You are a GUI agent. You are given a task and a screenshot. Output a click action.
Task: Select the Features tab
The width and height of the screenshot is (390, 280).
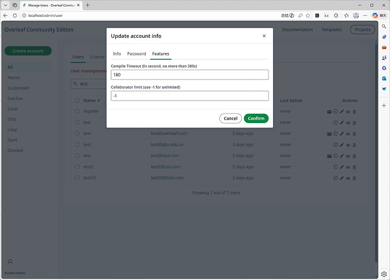pos(161,54)
